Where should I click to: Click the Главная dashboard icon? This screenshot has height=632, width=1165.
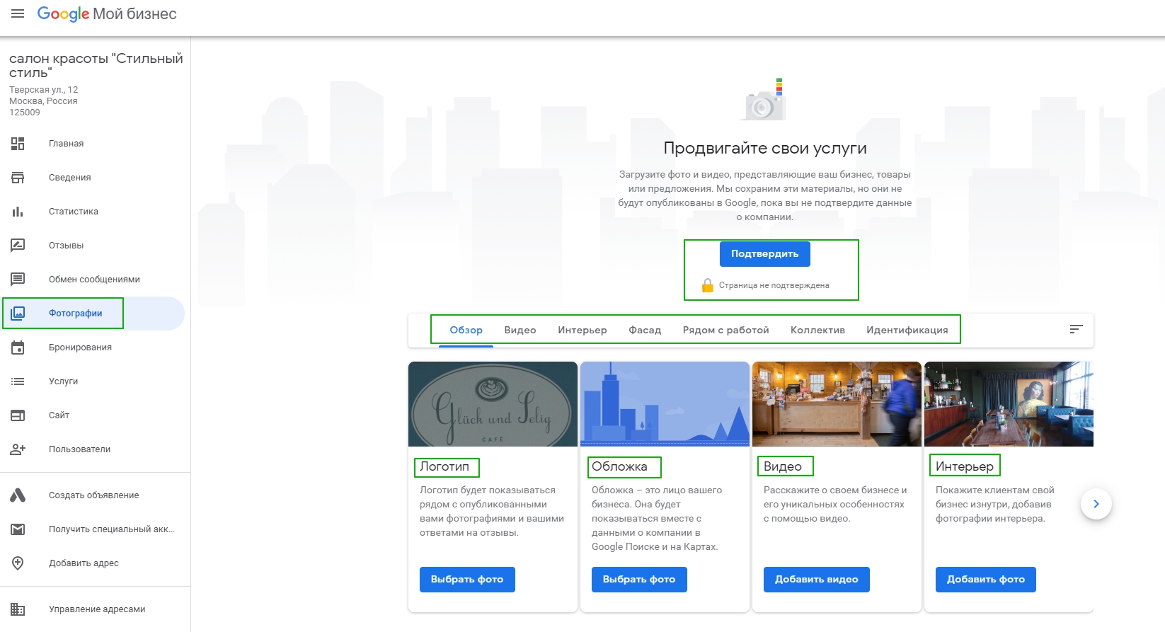click(18, 144)
